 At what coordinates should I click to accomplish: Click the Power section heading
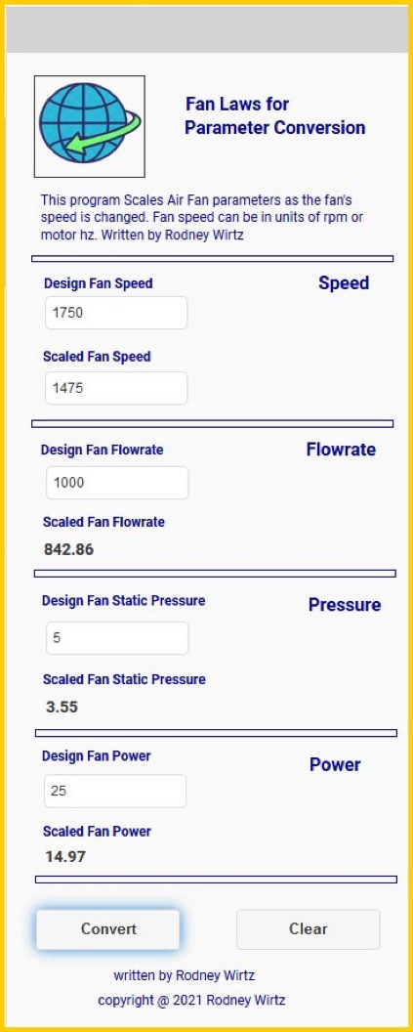[335, 765]
